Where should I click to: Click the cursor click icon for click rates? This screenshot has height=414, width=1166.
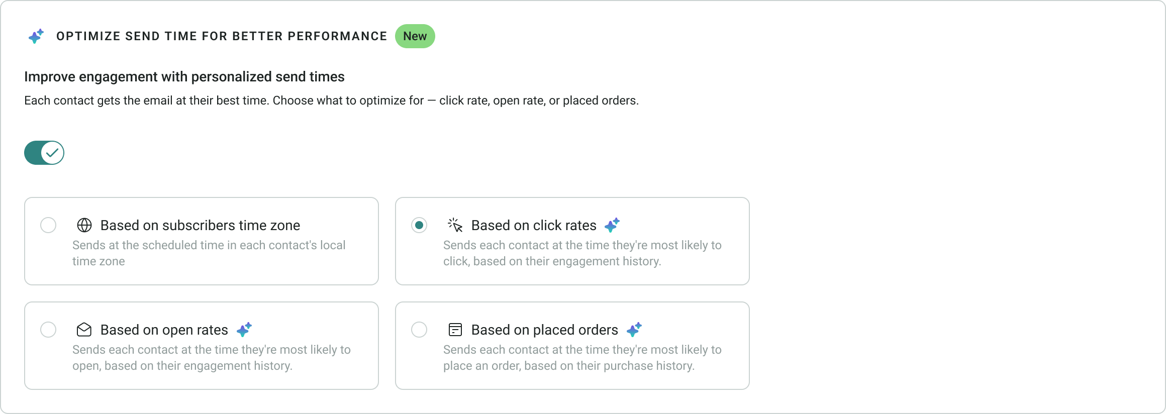(455, 225)
